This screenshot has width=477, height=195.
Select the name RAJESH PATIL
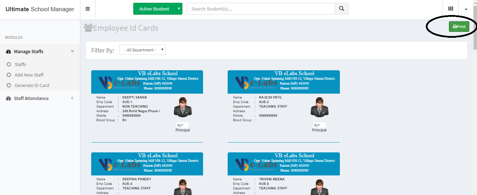point(270,97)
